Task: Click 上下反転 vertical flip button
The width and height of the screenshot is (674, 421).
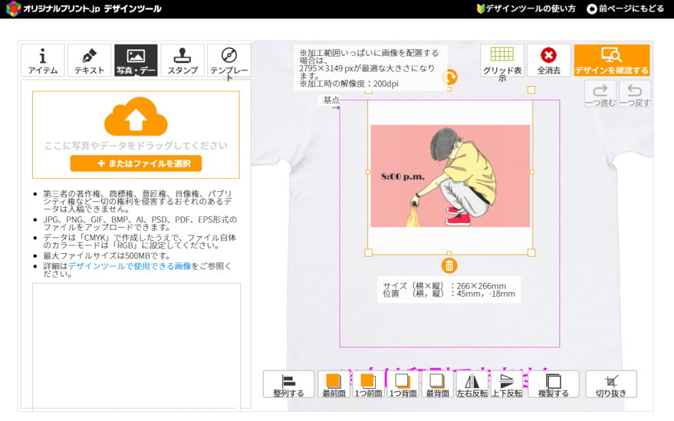Action: 507,384
